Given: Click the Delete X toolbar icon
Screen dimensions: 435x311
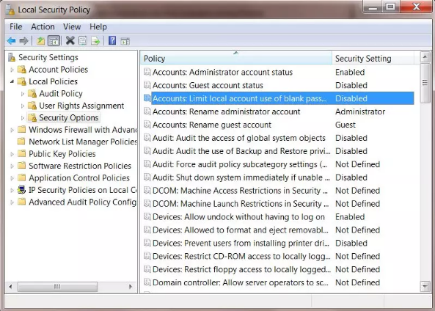Looking at the screenshot, I should point(70,41).
